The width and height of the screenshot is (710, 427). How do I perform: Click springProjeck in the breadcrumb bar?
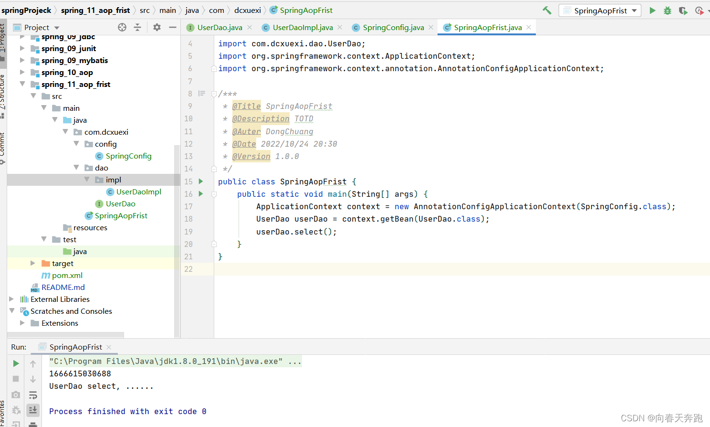(x=26, y=10)
